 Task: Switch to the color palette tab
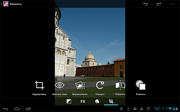coord(97,101)
